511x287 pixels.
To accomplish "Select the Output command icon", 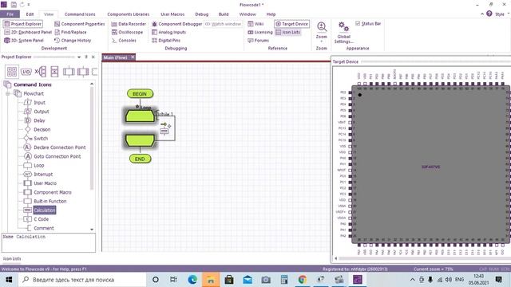I will (37, 112).
